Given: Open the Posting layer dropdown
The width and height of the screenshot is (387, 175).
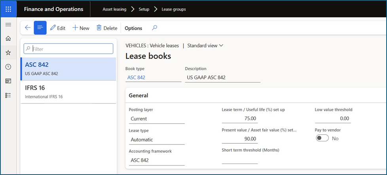Looking at the screenshot, I should click(156, 119).
